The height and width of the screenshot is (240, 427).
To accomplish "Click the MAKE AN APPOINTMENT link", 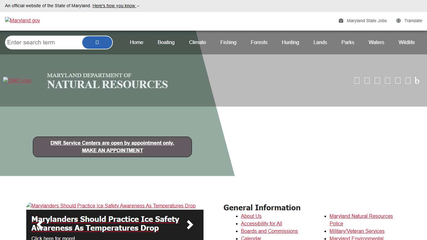I will [112, 150].
